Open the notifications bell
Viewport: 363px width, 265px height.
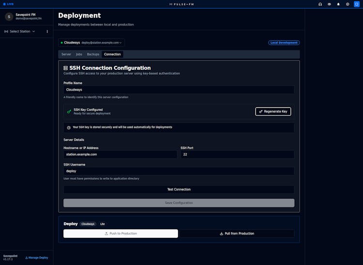(x=338, y=4)
